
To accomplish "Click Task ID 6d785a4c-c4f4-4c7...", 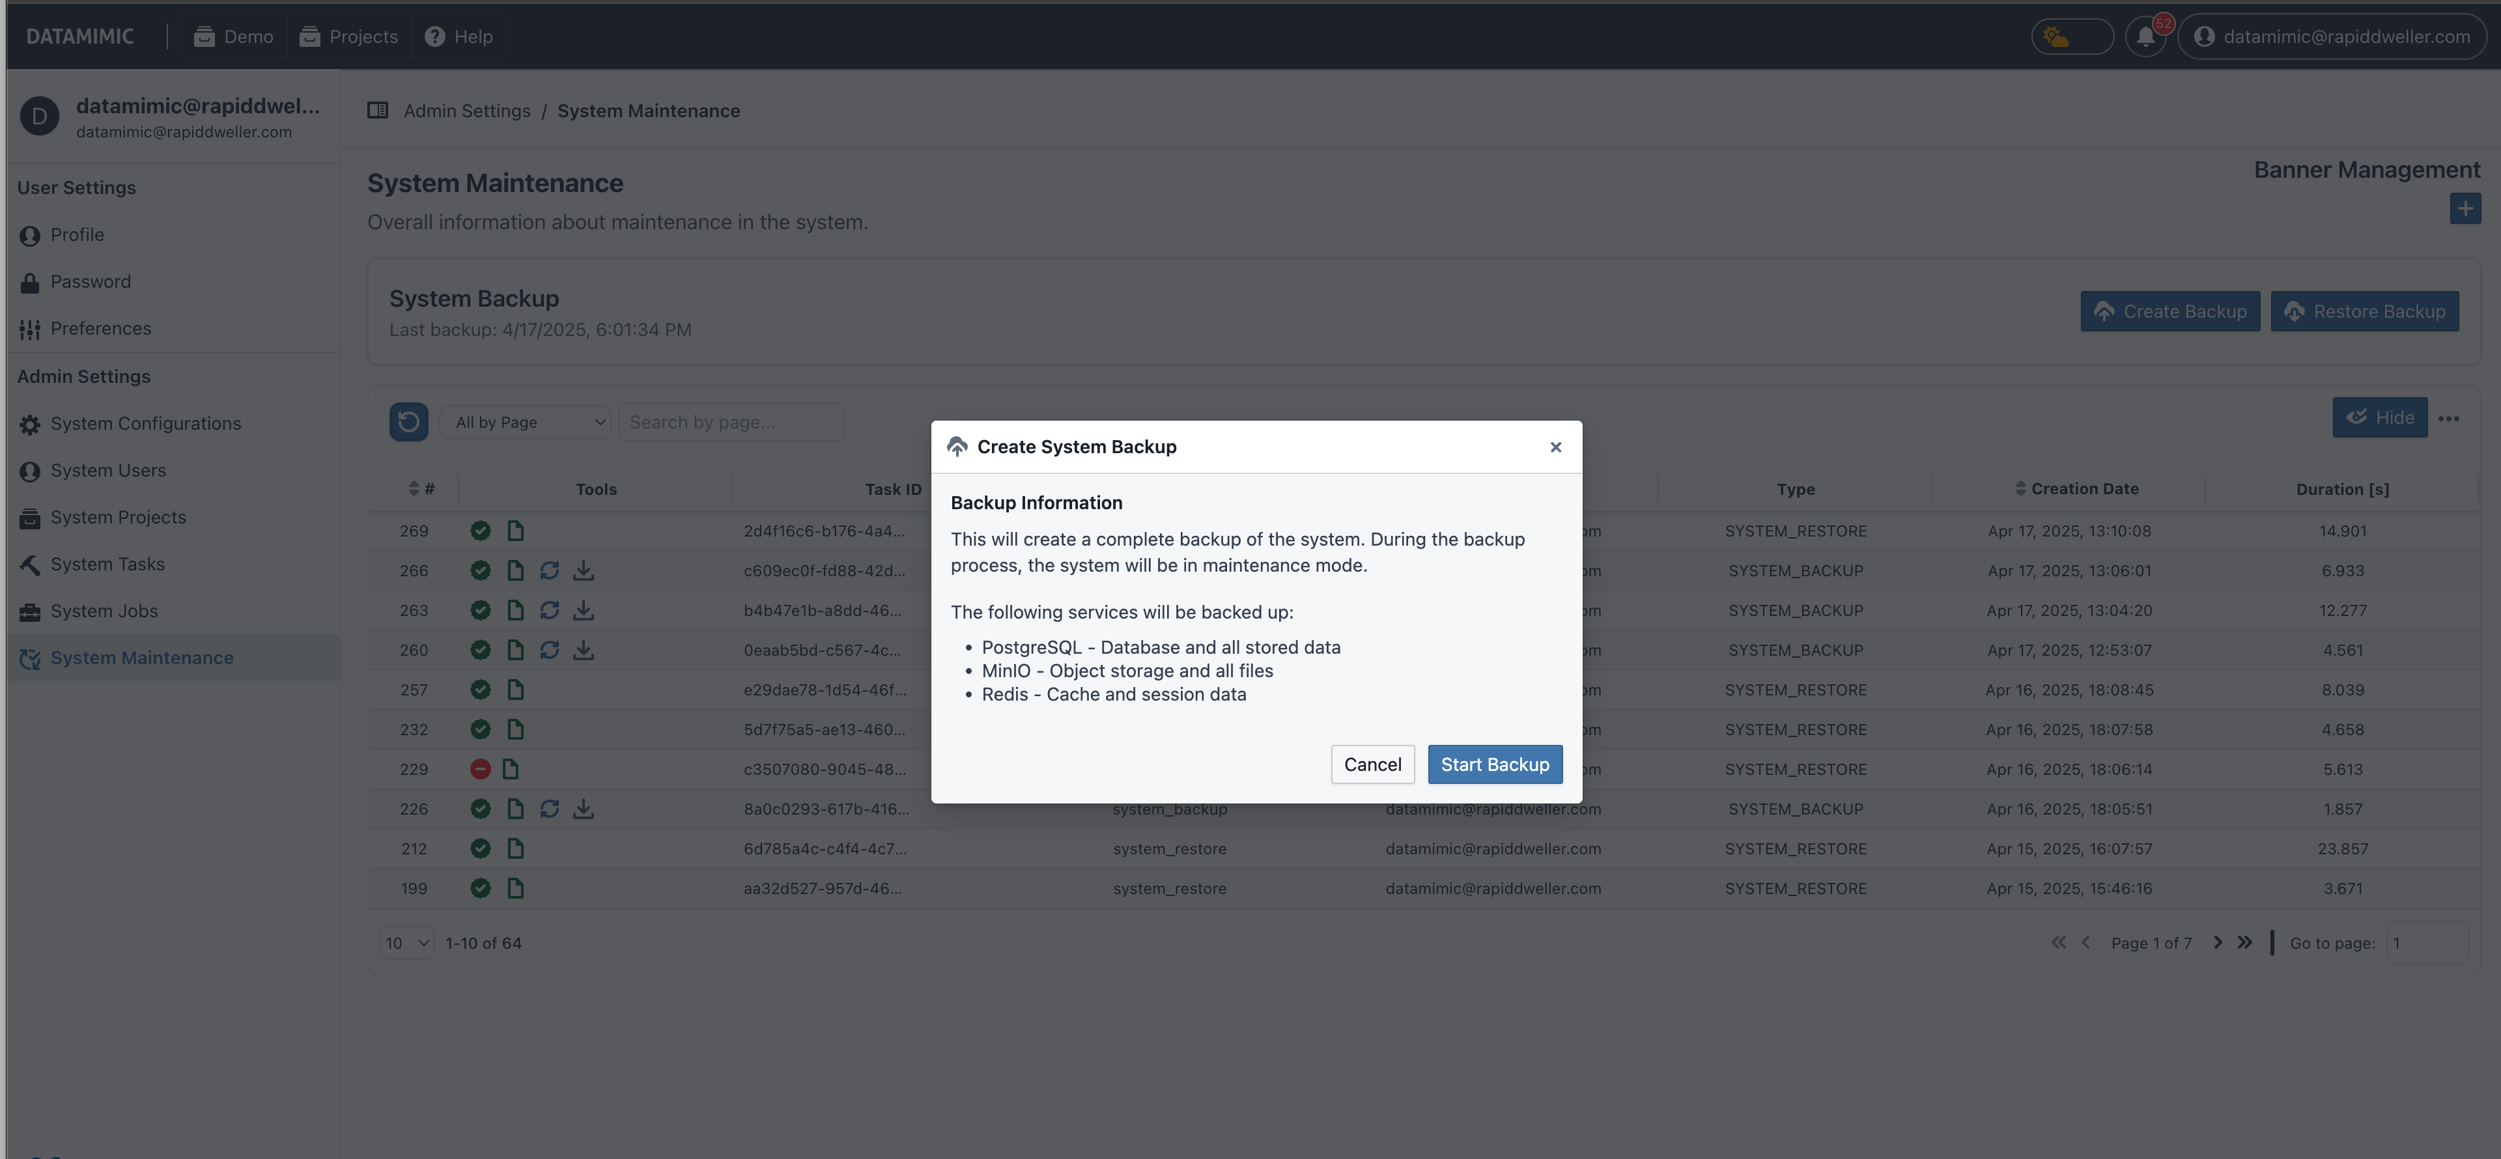I will 825,848.
